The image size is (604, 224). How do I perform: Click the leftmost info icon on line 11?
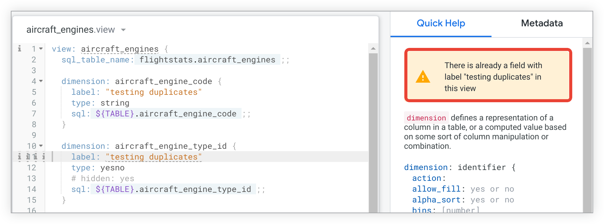pyautogui.click(x=20, y=157)
